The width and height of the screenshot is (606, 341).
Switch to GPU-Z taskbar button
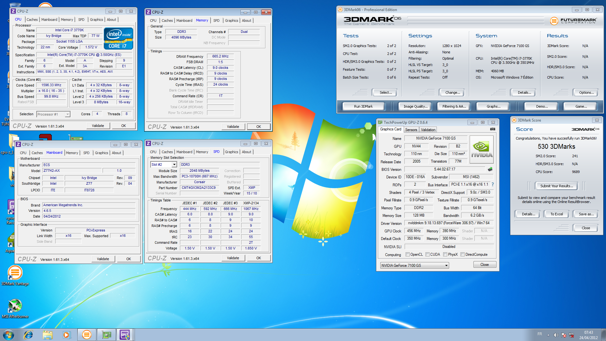[106, 335]
